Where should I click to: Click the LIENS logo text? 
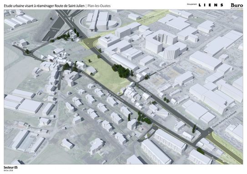(211, 5)
